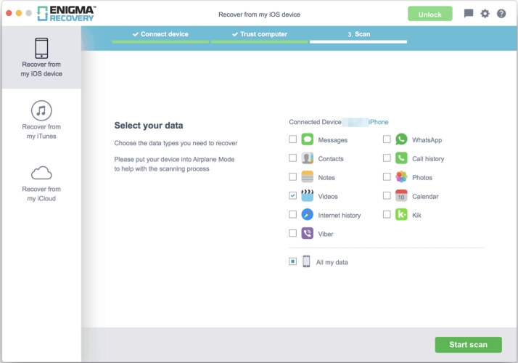518x363 pixels.
Task: Click the green Call history phone icon
Action: point(401,158)
